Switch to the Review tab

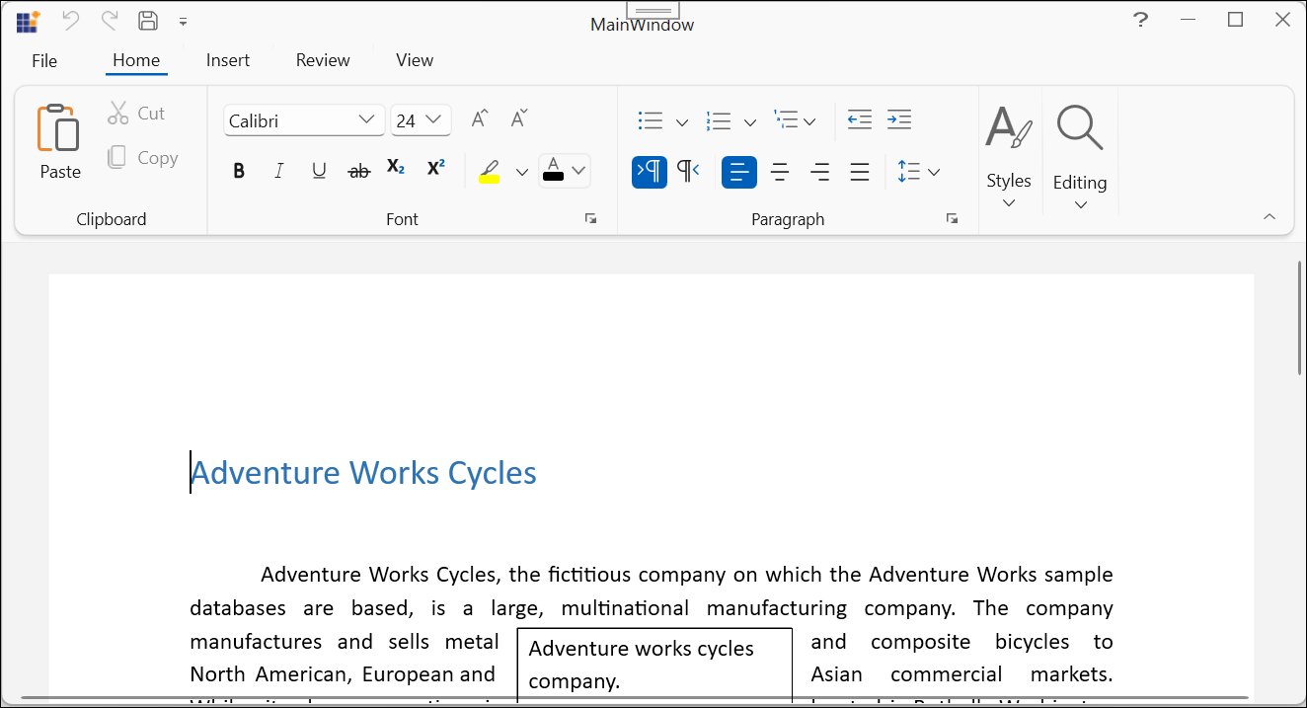click(323, 60)
